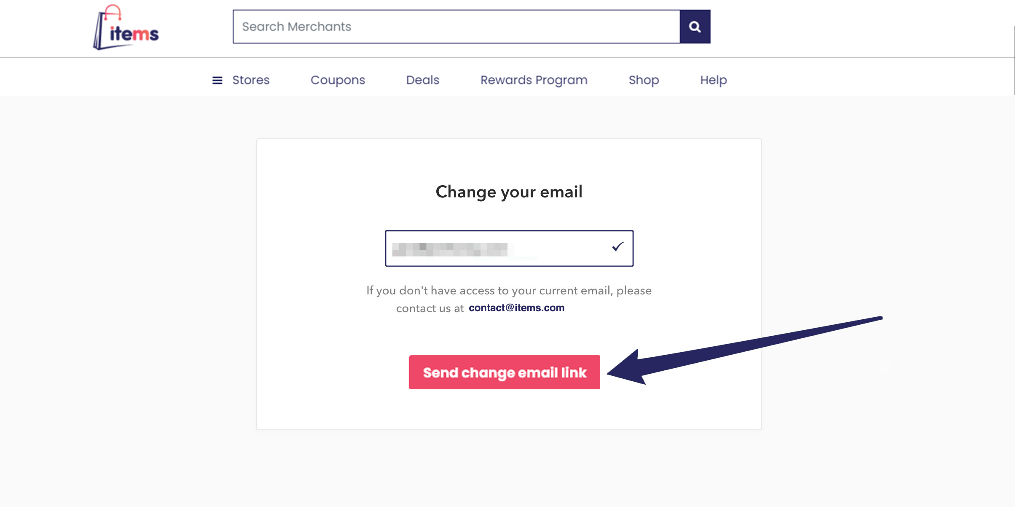Select Shop in the navigation bar
Image resolution: width=1015 pixels, height=507 pixels.
point(644,80)
